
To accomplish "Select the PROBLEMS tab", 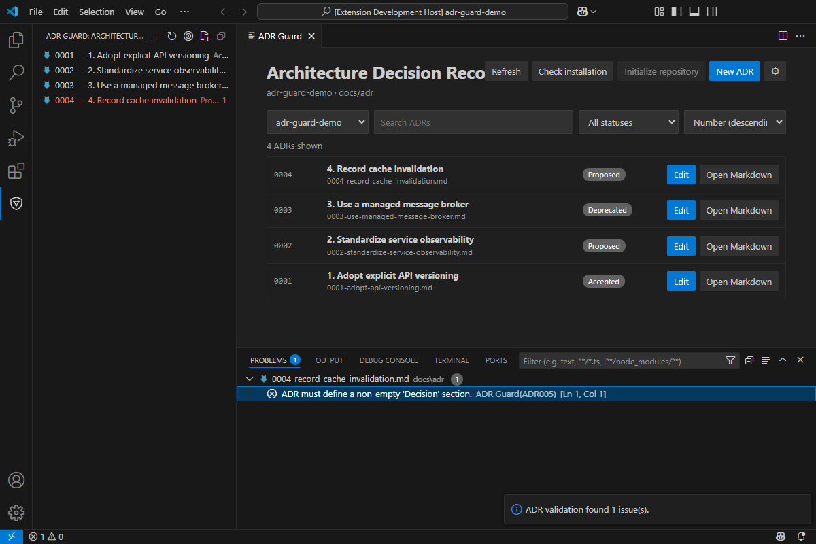I will click(x=275, y=360).
